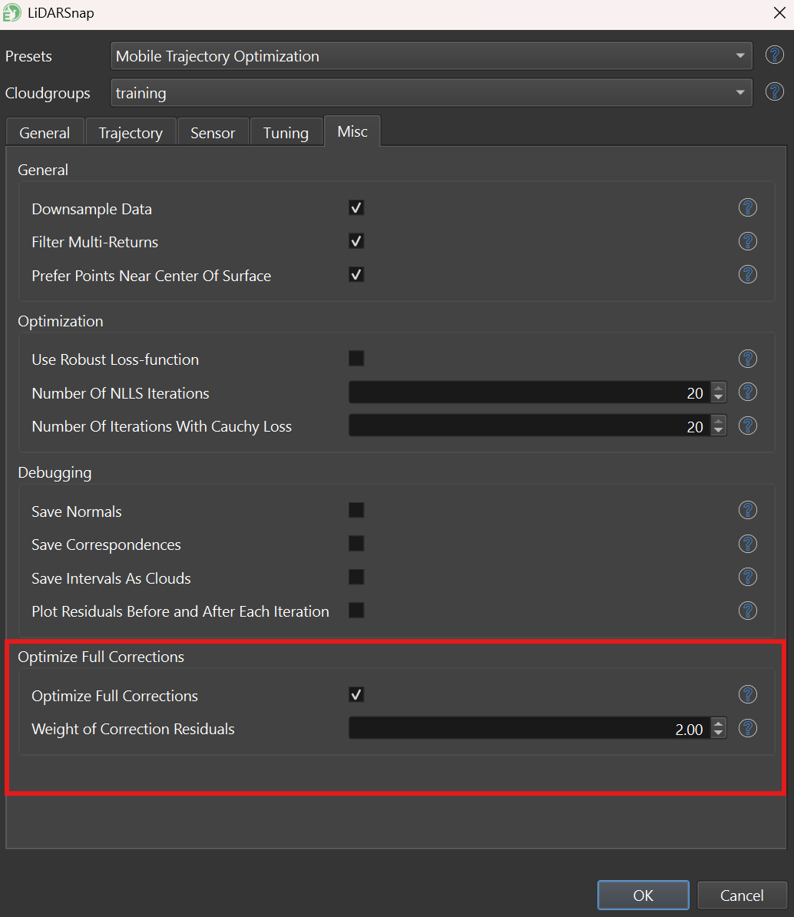
Task: Uncheck Optimize Full Corrections
Action: [356, 695]
